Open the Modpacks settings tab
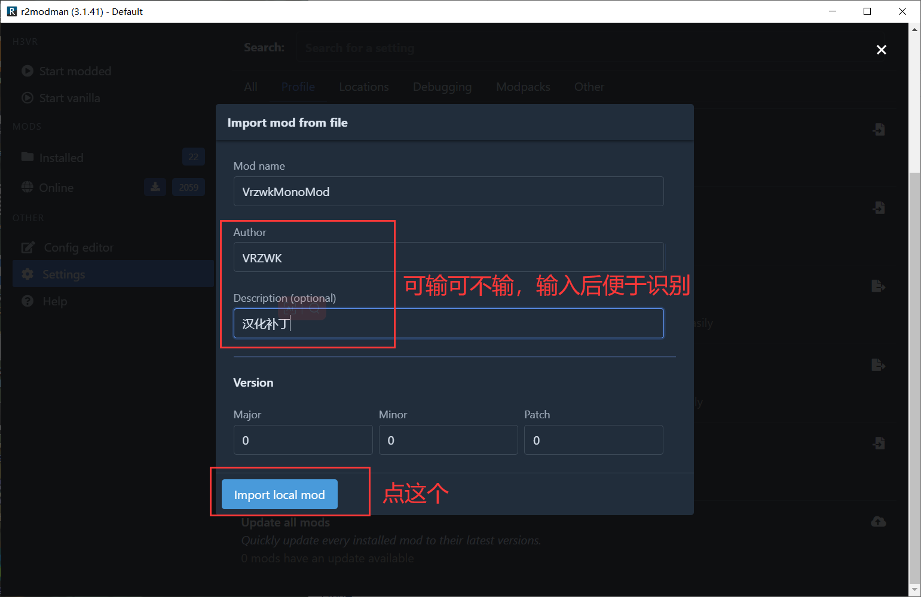Screen dimensions: 921x597 tap(522, 87)
